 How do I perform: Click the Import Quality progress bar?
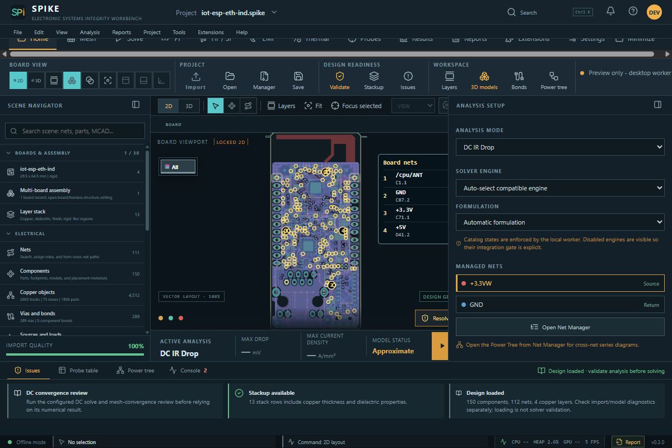coord(75,354)
